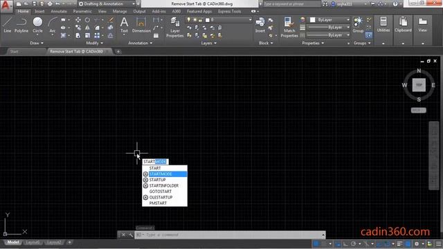Image resolution: width=443 pixels, height=249 pixels.
Task: Expand the Modify panel
Action: (94, 43)
